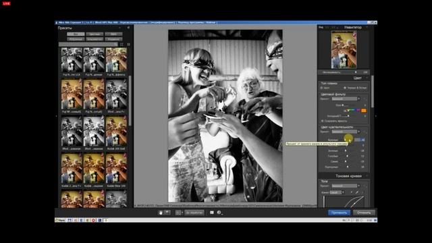
Task: Select the hand pan tool
Action: 161,213
